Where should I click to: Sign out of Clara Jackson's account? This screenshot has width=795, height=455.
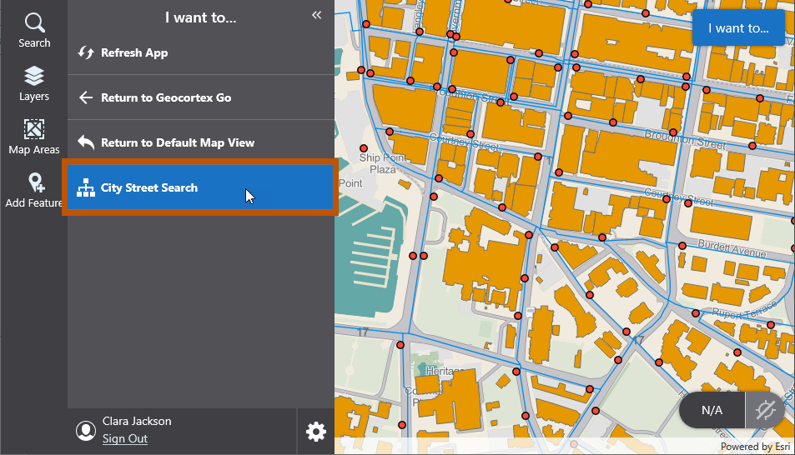[124, 438]
